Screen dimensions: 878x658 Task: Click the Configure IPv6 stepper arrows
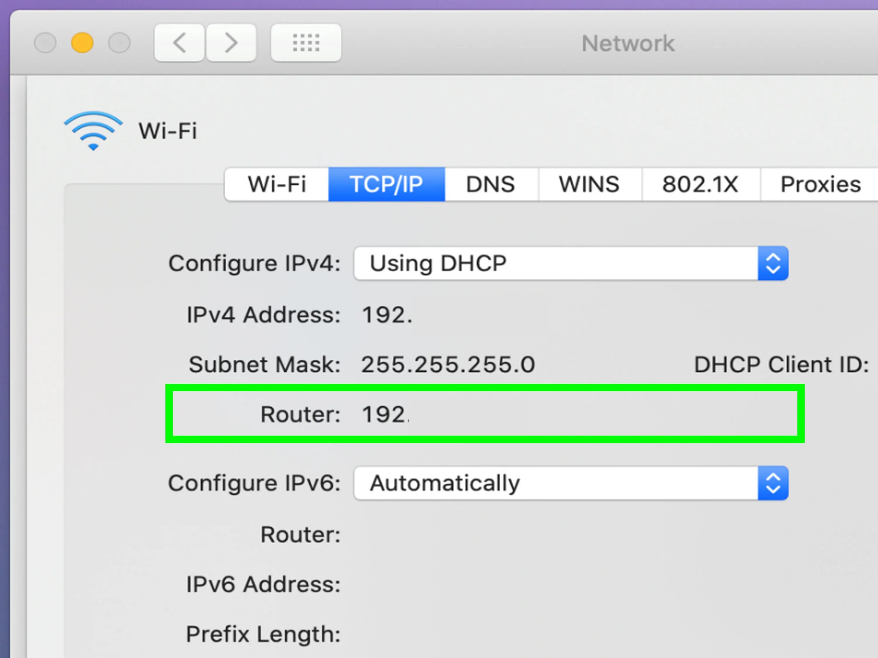point(773,483)
